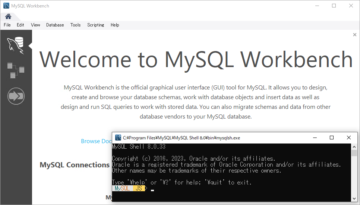Click the MySQL Shell scrollbar up arrow
Viewport: 360px width, 205px height.
354,147
